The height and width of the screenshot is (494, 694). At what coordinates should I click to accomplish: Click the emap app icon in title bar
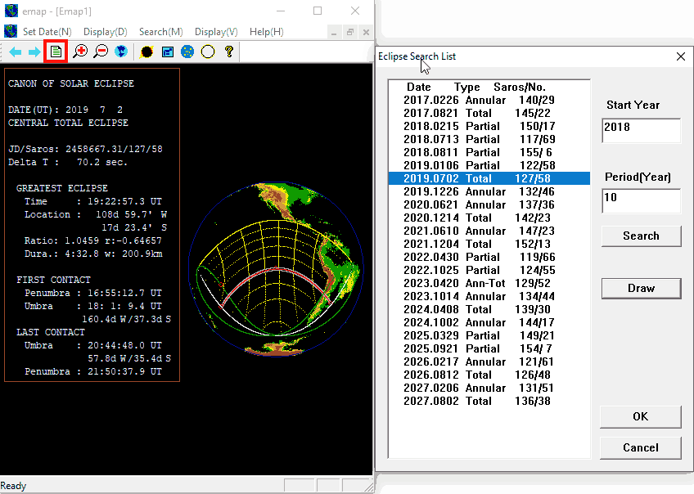[x=11, y=11]
